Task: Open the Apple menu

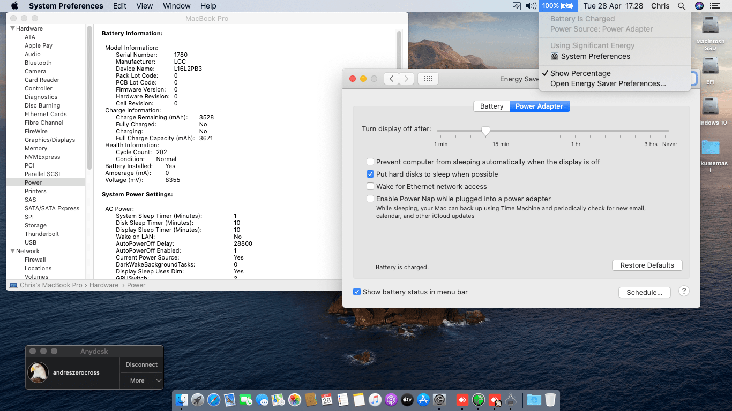Action: point(14,6)
